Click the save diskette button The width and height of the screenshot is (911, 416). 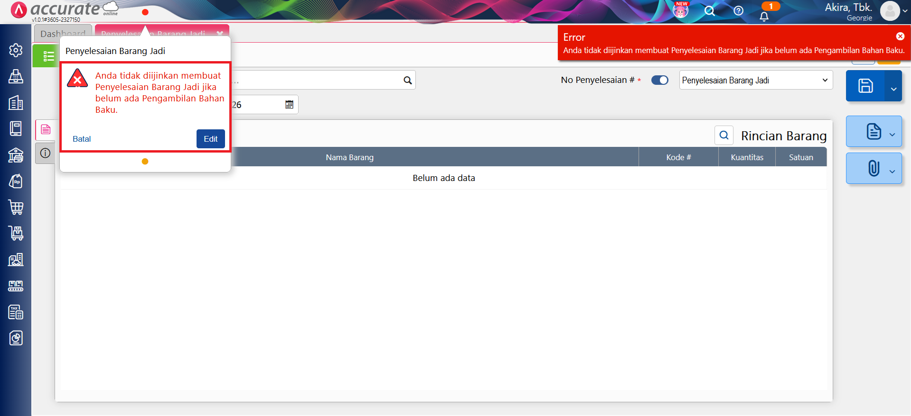point(865,86)
